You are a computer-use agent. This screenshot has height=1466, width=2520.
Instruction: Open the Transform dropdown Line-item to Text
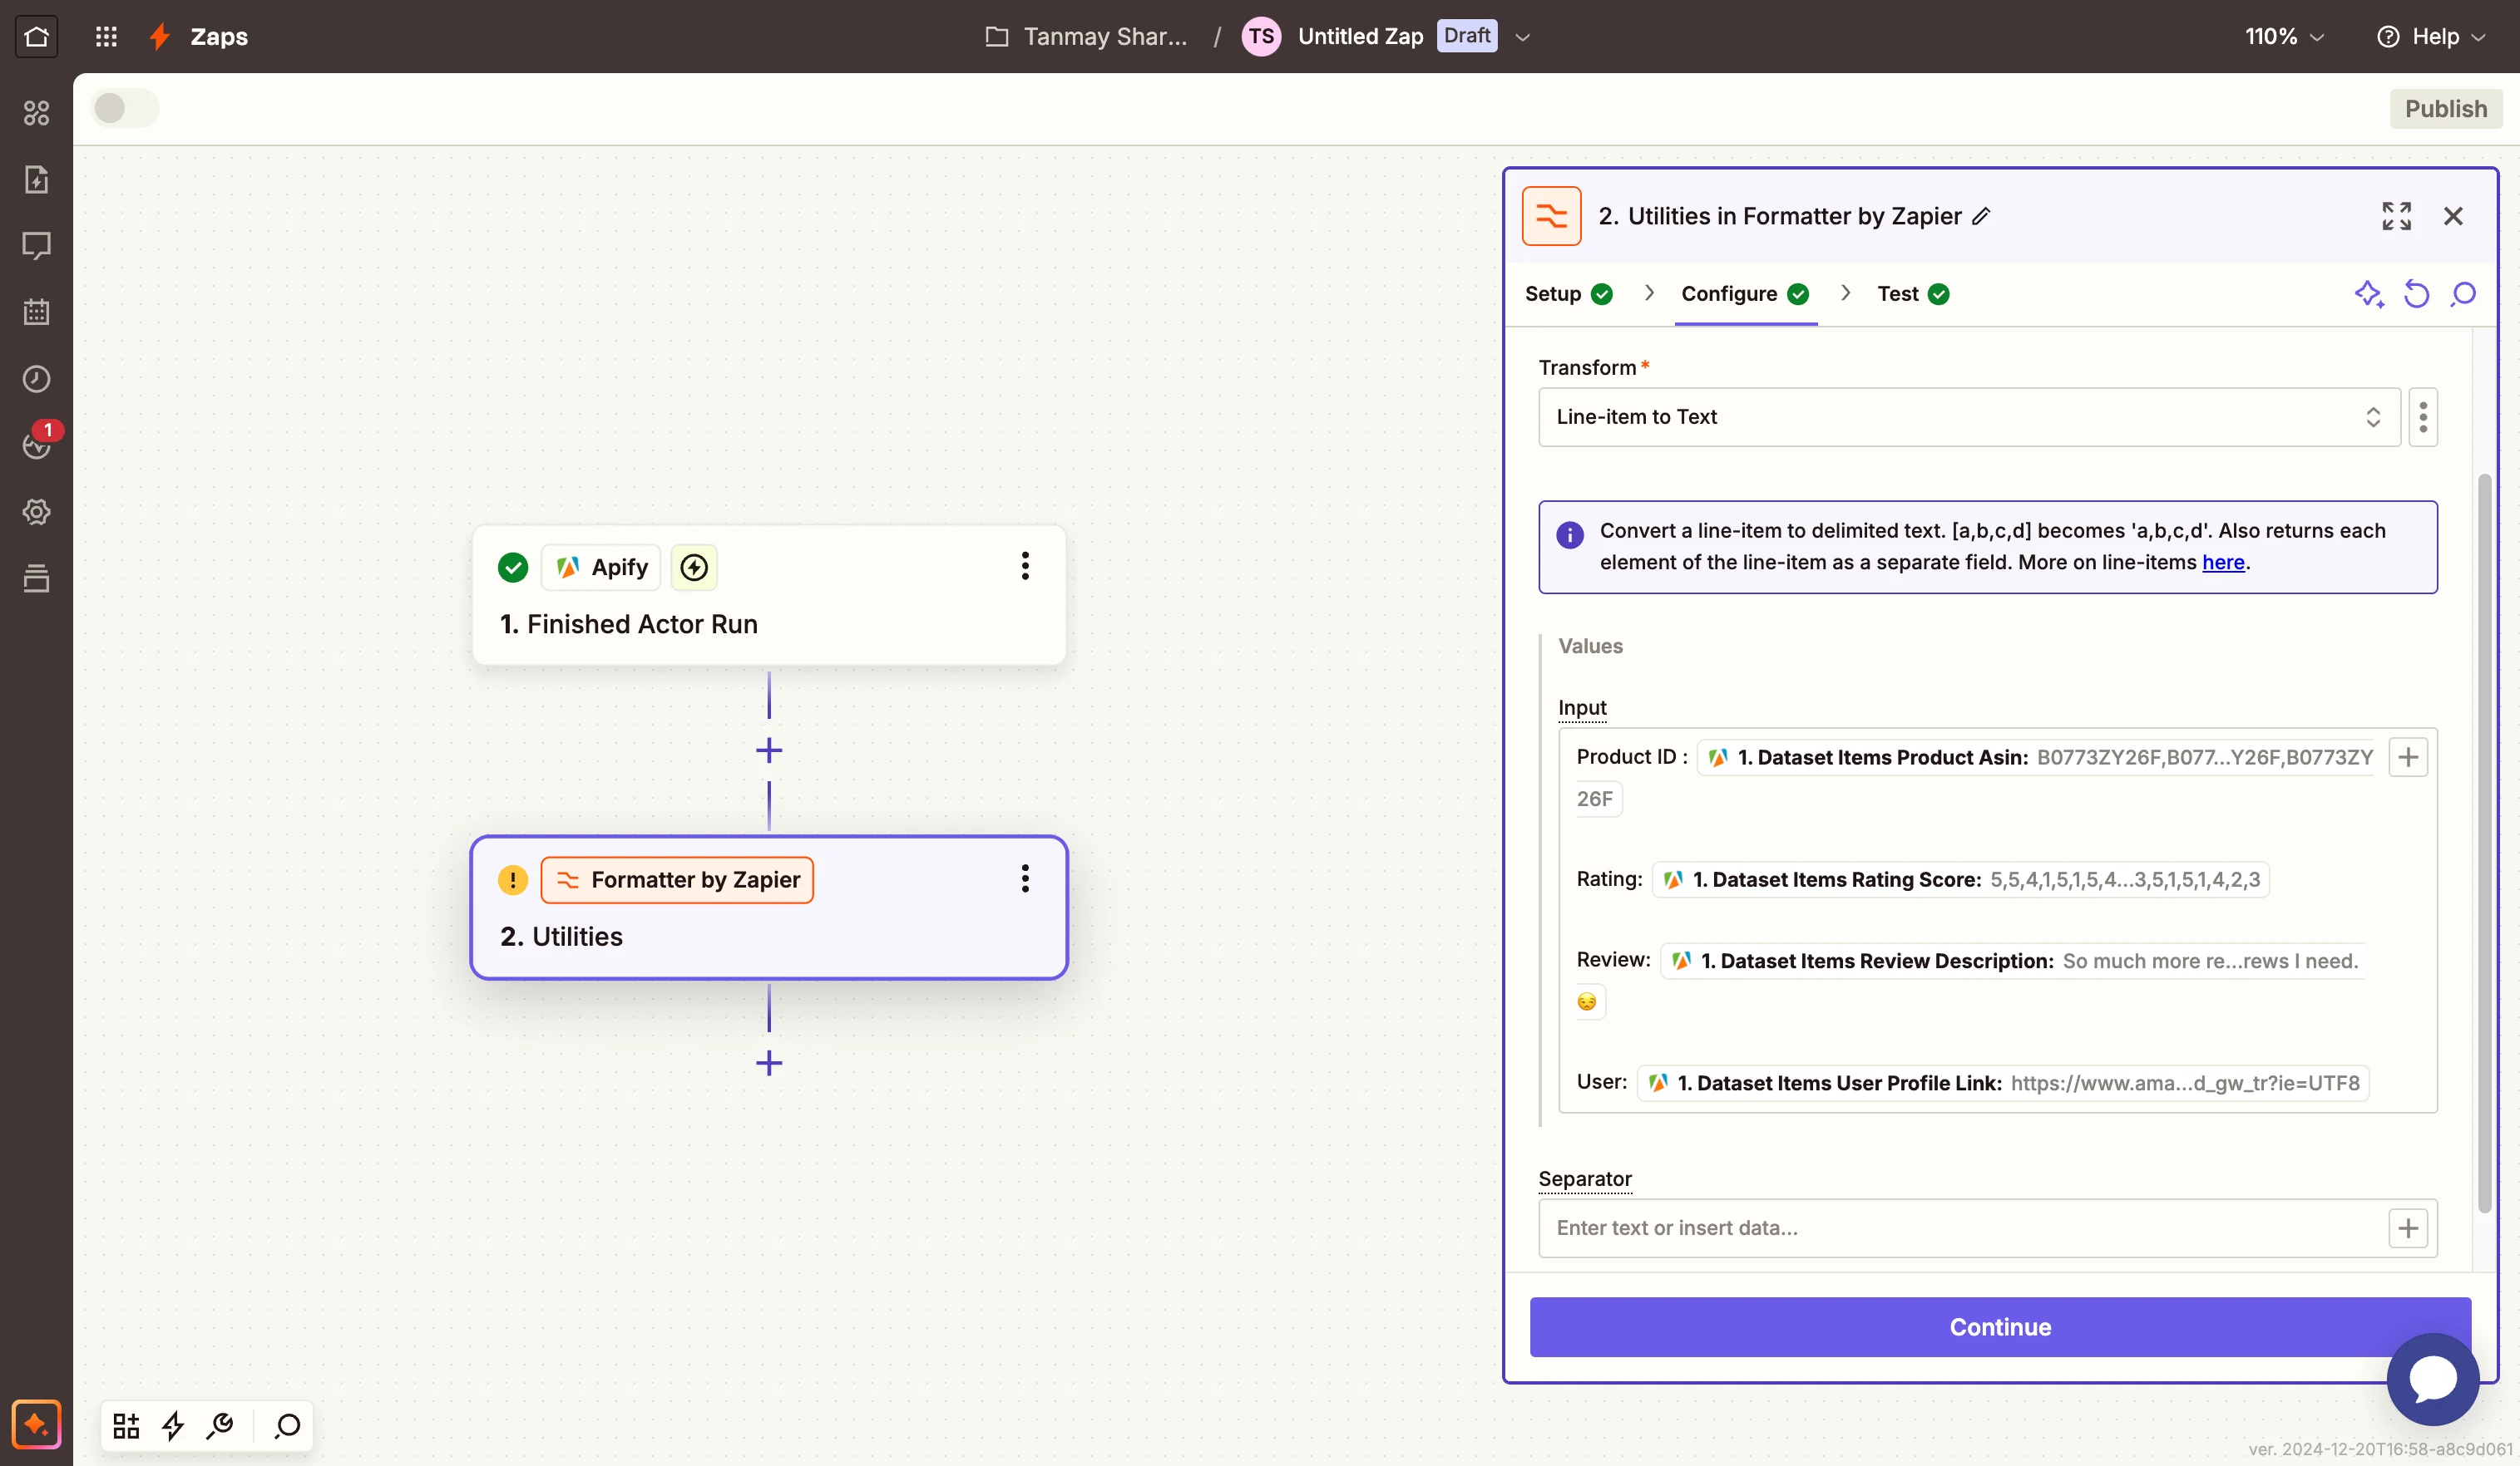click(x=1968, y=416)
